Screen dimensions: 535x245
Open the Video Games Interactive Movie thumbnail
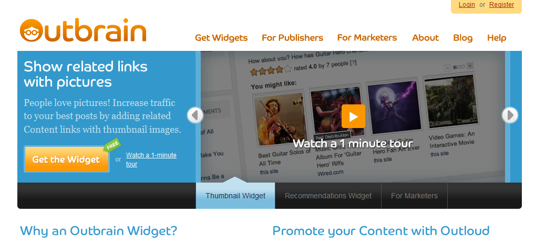click(x=451, y=101)
